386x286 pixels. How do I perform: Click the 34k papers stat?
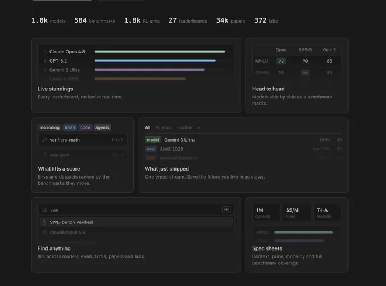click(x=230, y=20)
